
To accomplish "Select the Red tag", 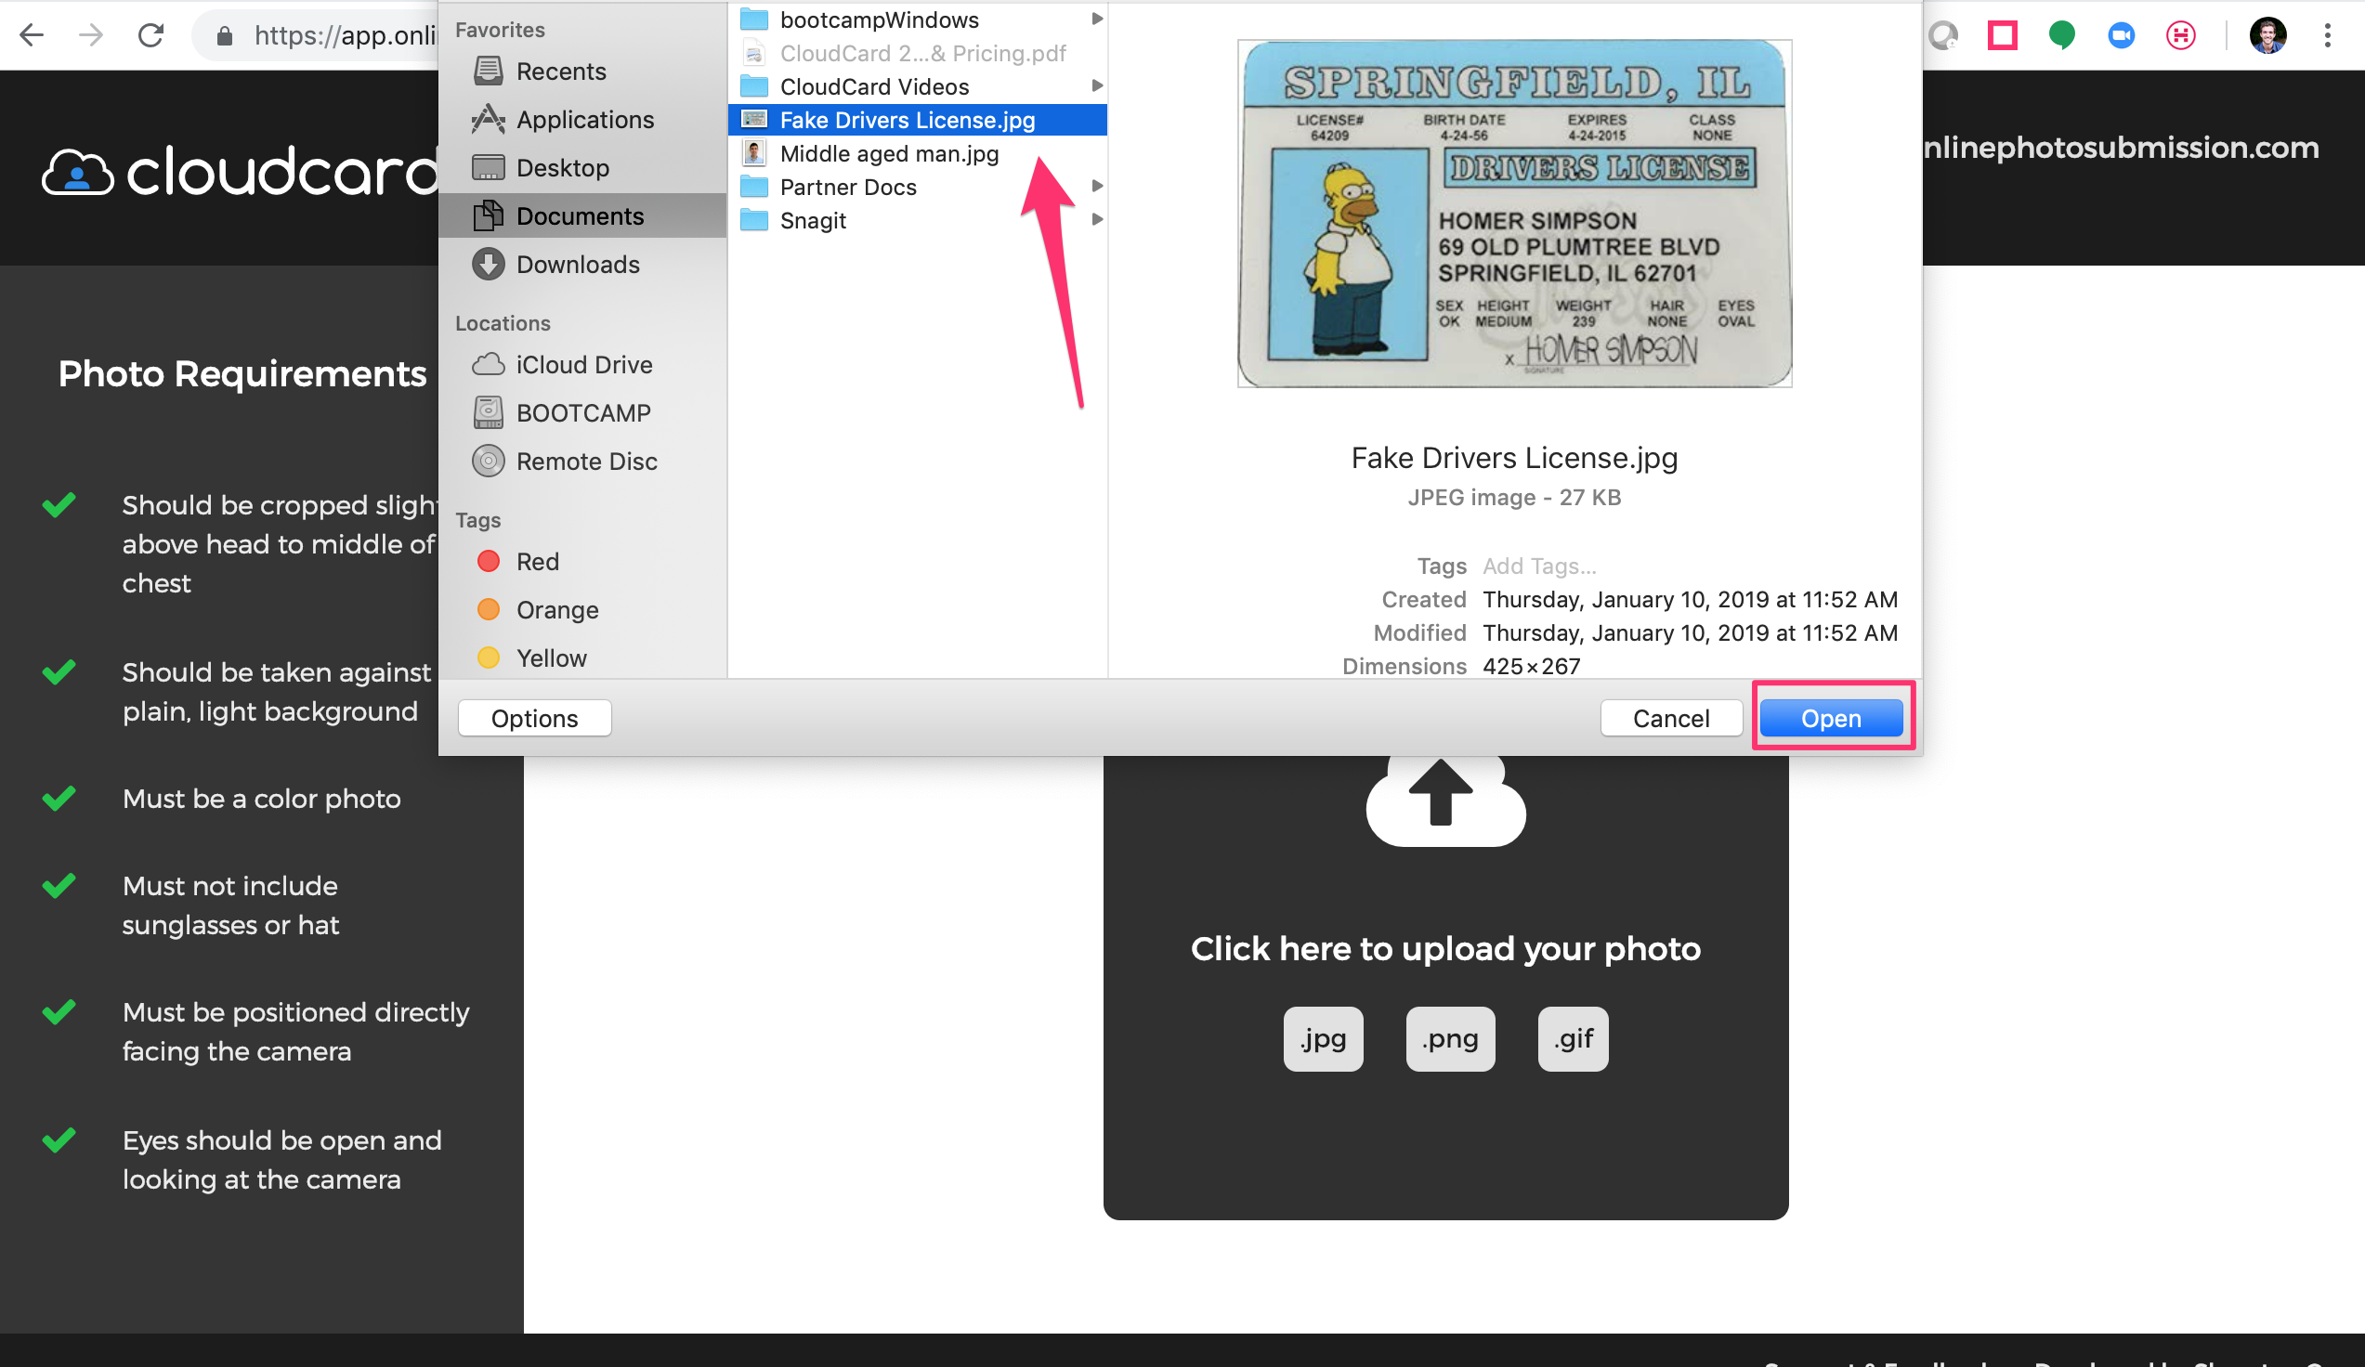I will click(x=537, y=561).
